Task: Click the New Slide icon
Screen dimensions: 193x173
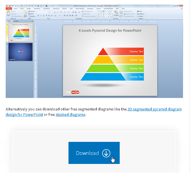Action: 25,14
